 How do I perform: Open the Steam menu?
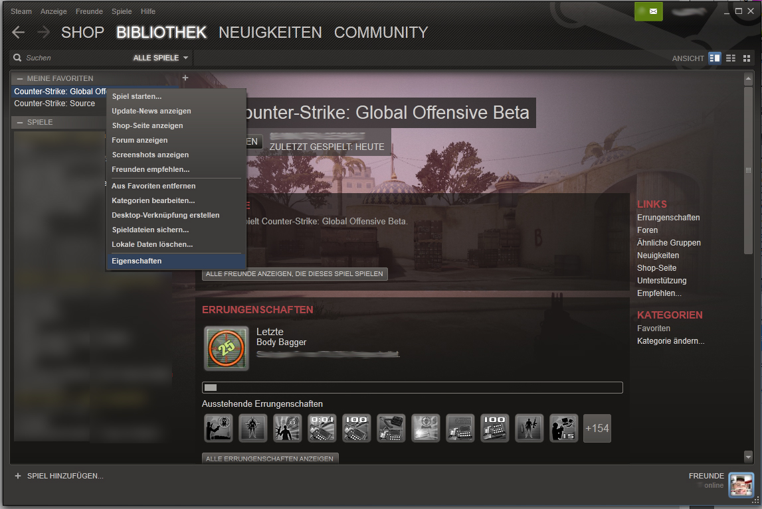(21, 11)
